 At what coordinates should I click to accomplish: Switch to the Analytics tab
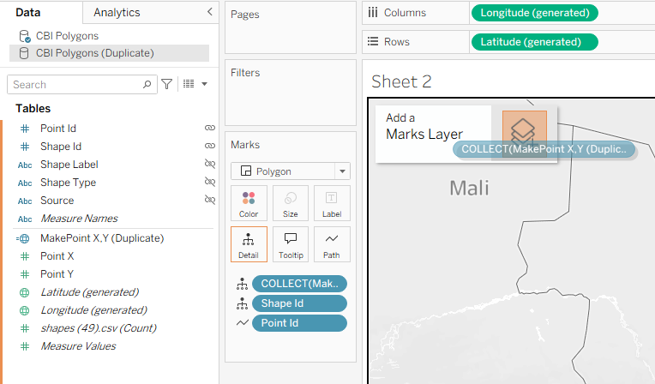(117, 13)
